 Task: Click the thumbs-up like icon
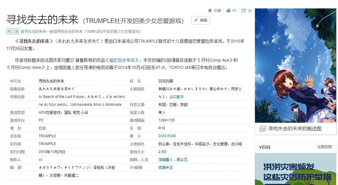(x=228, y=10)
